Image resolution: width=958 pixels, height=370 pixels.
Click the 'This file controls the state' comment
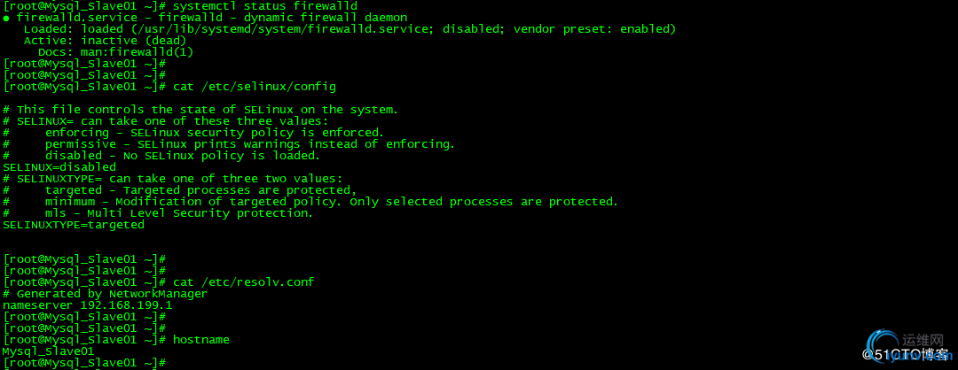tap(200, 110)
